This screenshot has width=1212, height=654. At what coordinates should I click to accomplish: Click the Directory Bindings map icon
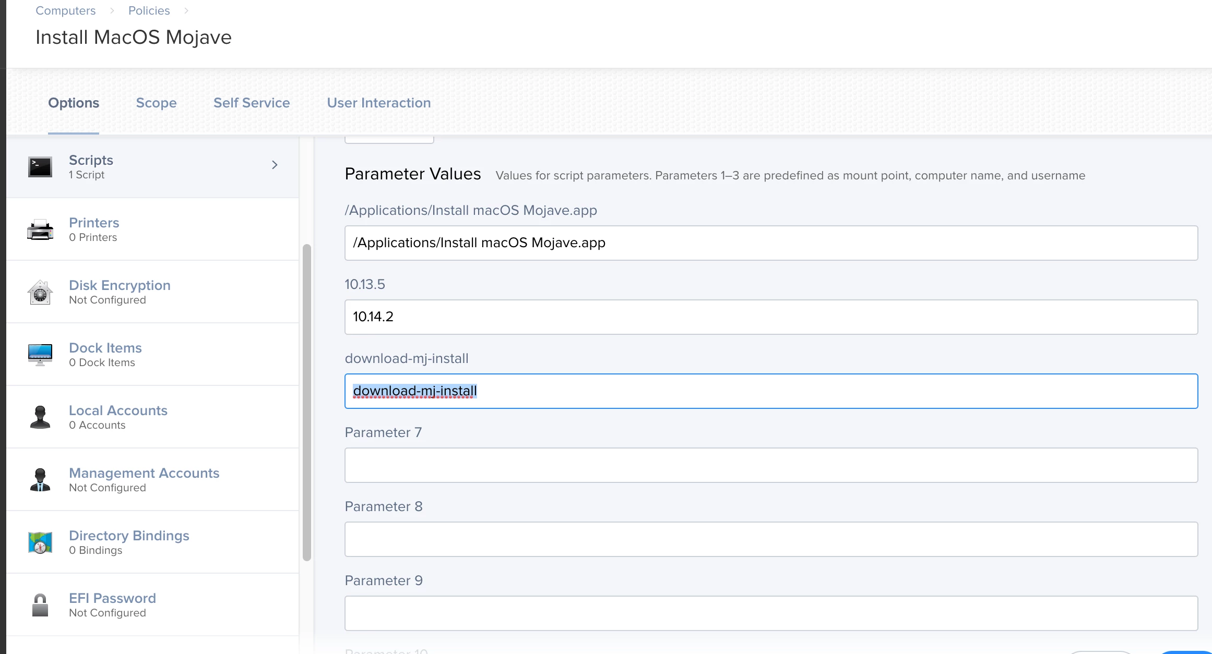(40, 542)
